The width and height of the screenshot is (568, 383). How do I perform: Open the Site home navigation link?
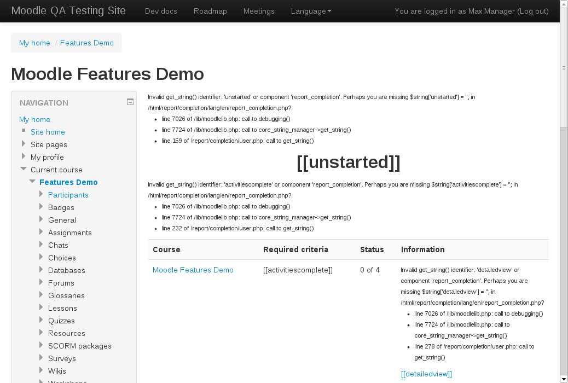[48, 132]
